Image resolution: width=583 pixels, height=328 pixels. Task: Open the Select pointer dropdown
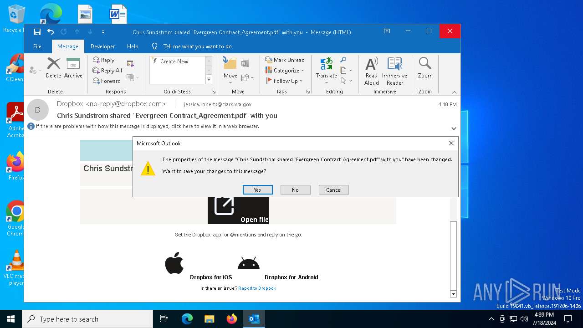coord(346,81)
